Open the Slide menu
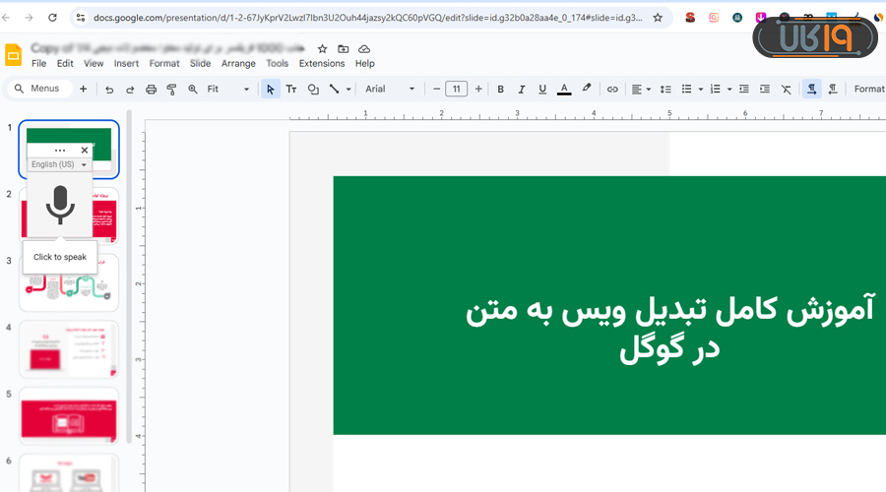 200,63
